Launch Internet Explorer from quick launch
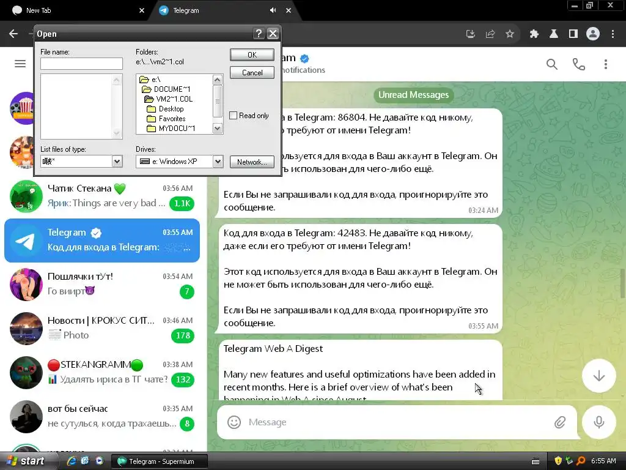This screenshot has width=626, height=470. pos(72,461)
